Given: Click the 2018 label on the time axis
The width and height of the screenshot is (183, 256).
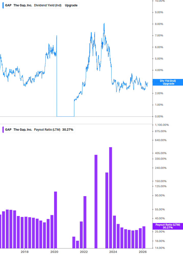Looking at the screenshot, I should 25,252.
